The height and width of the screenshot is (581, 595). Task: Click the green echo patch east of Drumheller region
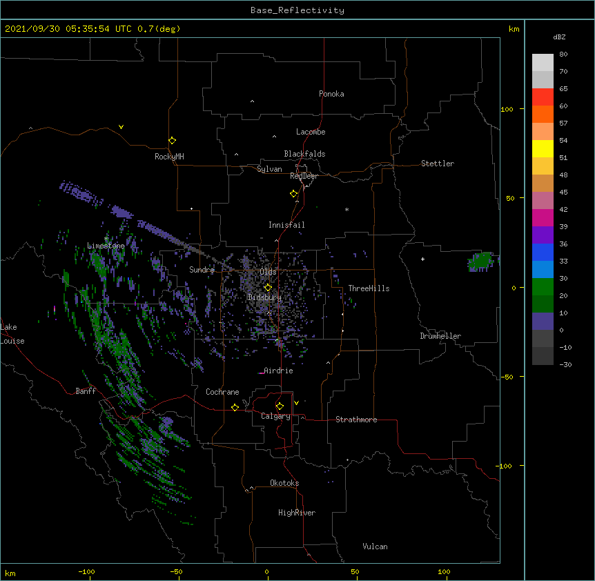[x=481, y=262]
